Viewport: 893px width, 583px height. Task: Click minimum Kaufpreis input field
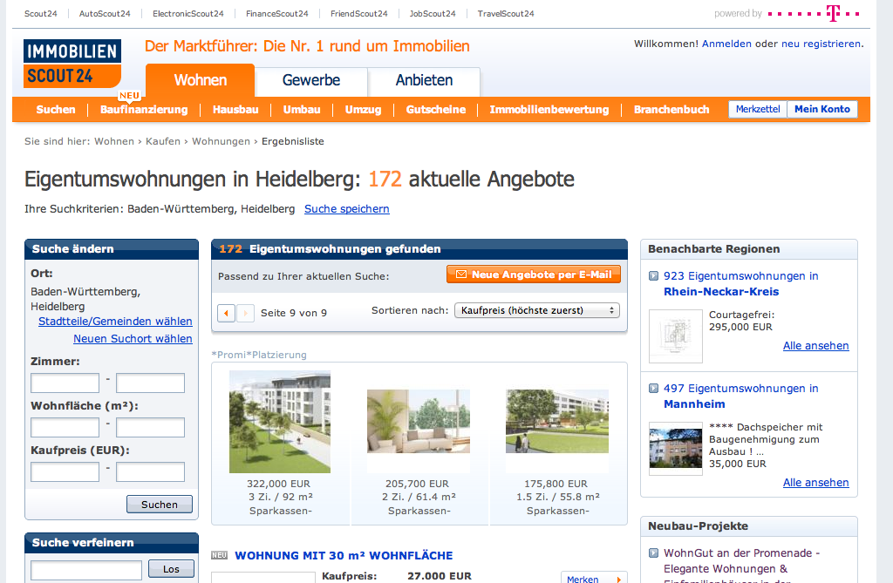65,472
